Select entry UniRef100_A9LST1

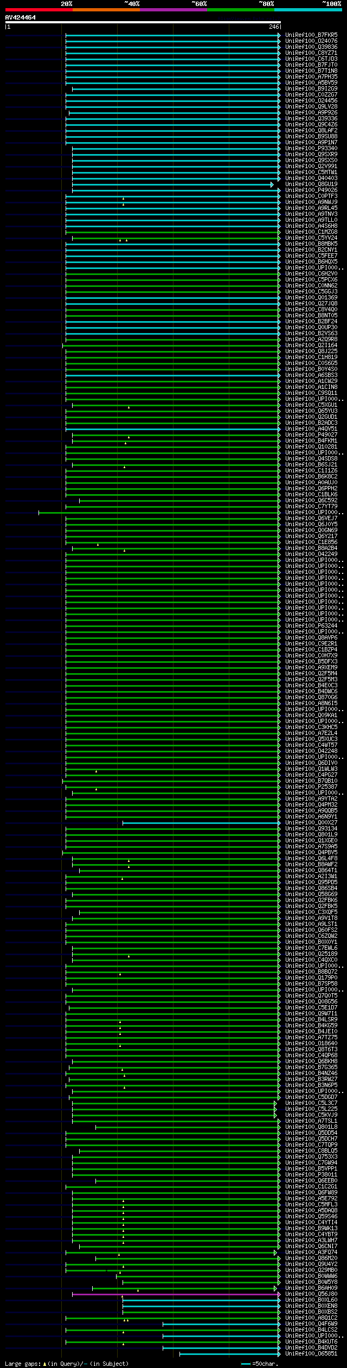coord(311,924)
